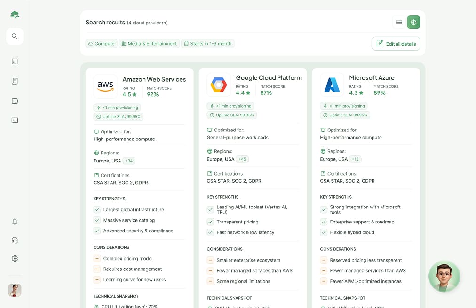Viewport: 476px width, 308px height.
Task: Expand the +34 regions badge for AWS
Action: (129, 161)
